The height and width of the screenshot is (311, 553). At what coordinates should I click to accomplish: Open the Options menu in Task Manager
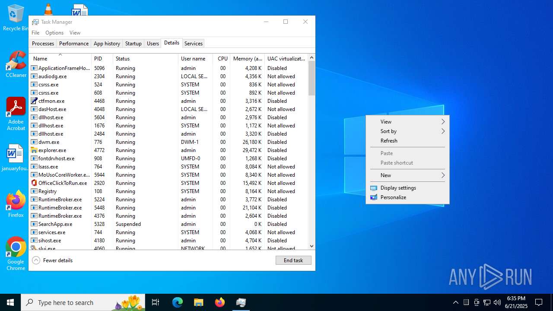click(x=54, y=33)
